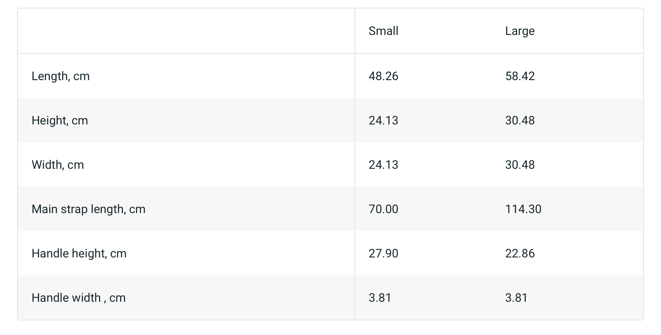Select the Small height value 24.13

(383, 121)
